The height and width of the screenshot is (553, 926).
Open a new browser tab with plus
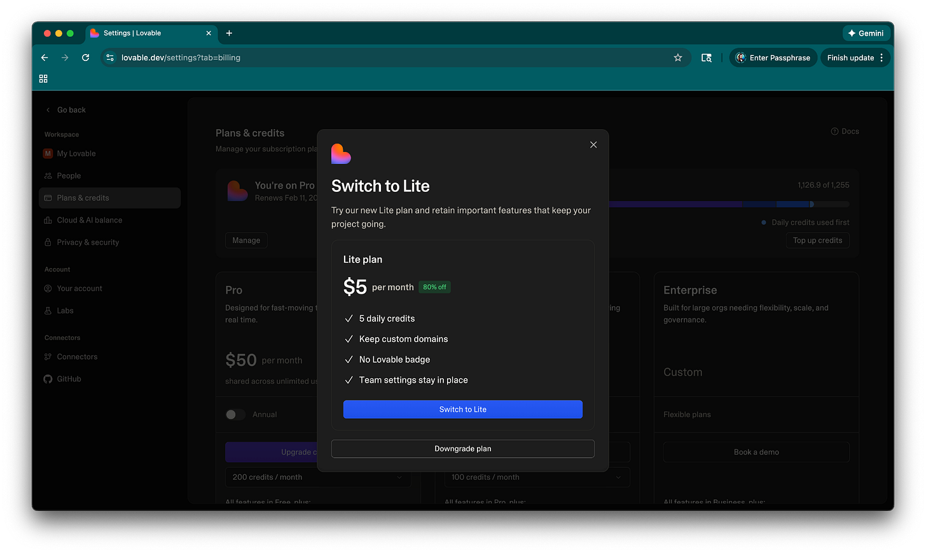click(x=229, y=33)
